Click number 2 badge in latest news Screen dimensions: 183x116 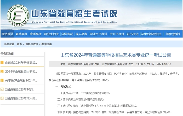coord(2,71)
